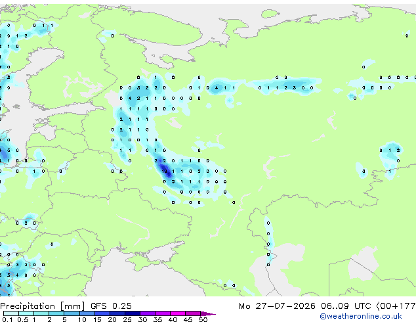This screenshot has height=322, width=416.
Task: Pick the blue legend swatch starting at 10 mm
Action: coord(87,313)
